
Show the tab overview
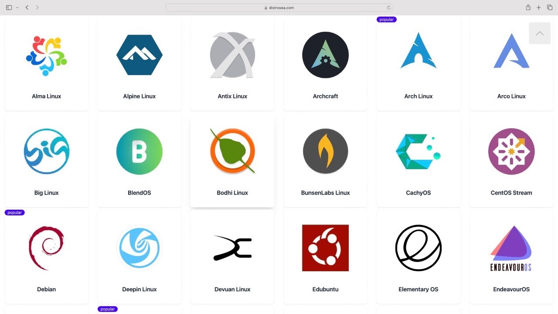(x=550, y=7)
